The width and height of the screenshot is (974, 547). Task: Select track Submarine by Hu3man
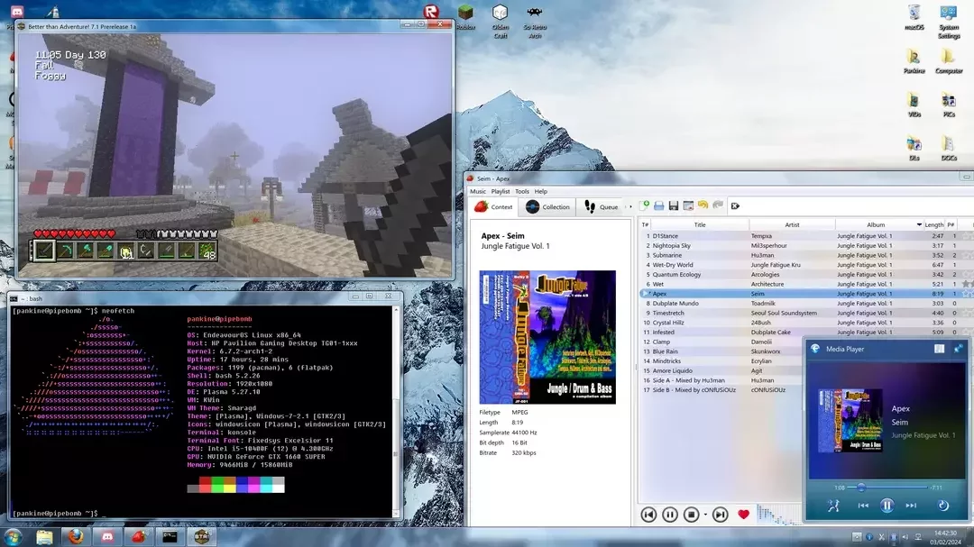(806, 255)
